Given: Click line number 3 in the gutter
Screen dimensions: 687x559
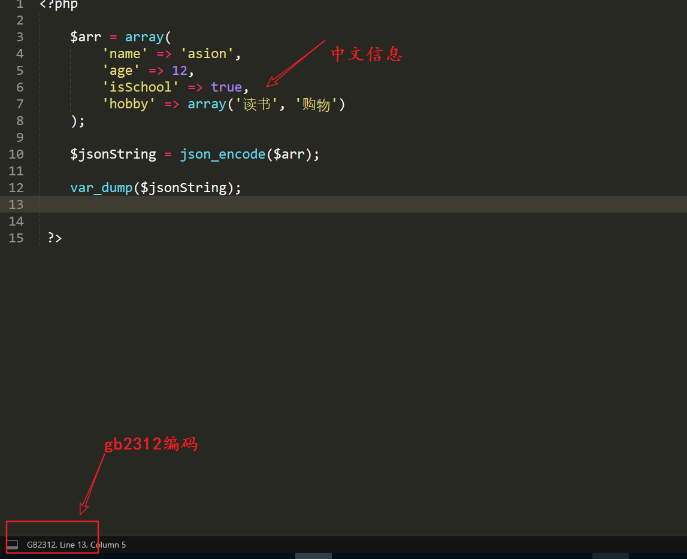Looking at the screenshot, I should click(x=20, y=37).
